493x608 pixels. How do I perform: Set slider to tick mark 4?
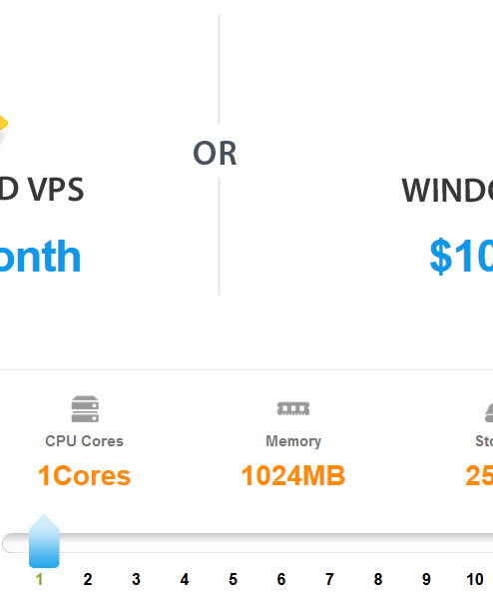(x=185, y=579)
